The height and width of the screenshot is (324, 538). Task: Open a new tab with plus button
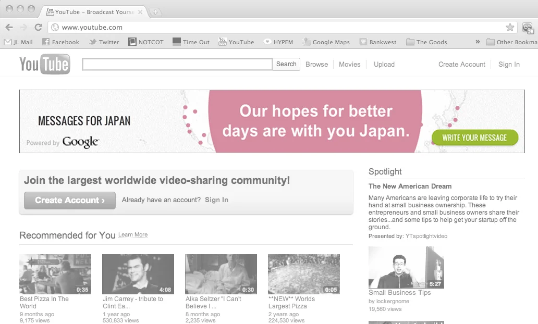[155, 12]
